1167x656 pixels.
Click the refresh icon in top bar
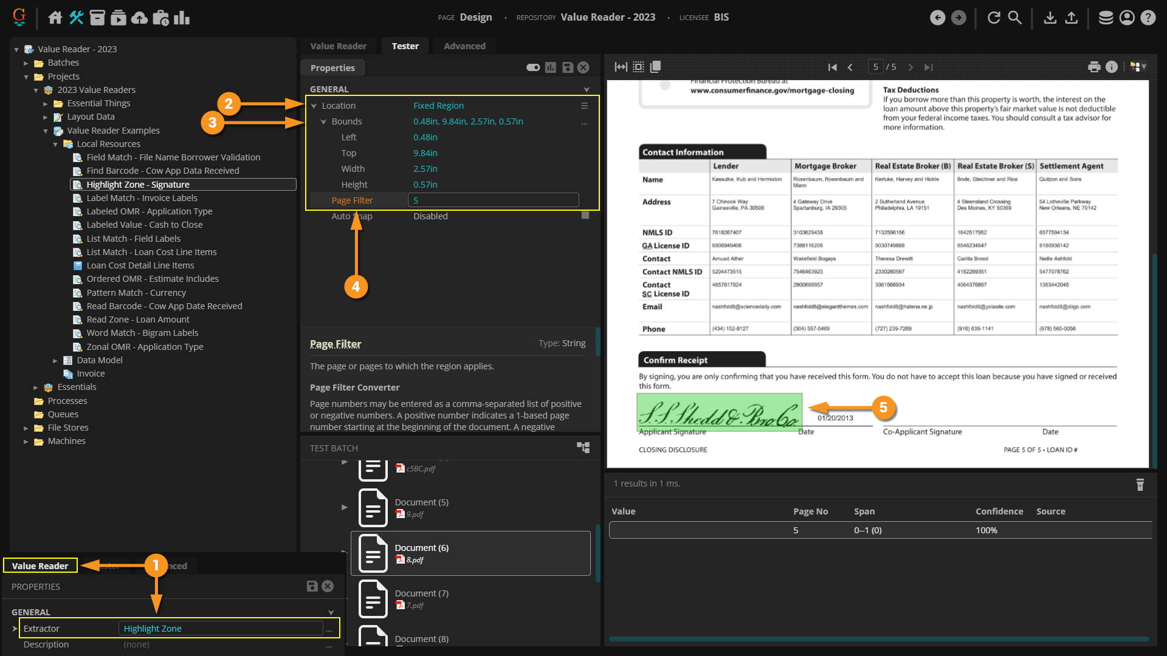pyautogui.click(x=994, y=18)
